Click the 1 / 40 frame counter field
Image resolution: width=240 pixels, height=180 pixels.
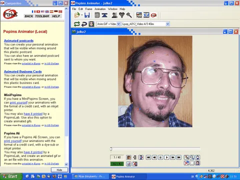click(x=117, y=157)
